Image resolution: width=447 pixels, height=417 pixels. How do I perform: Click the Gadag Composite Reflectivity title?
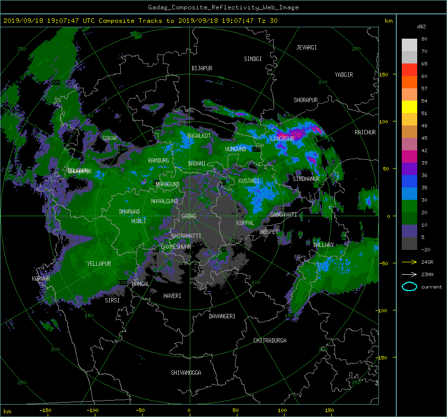coord(223,7)
